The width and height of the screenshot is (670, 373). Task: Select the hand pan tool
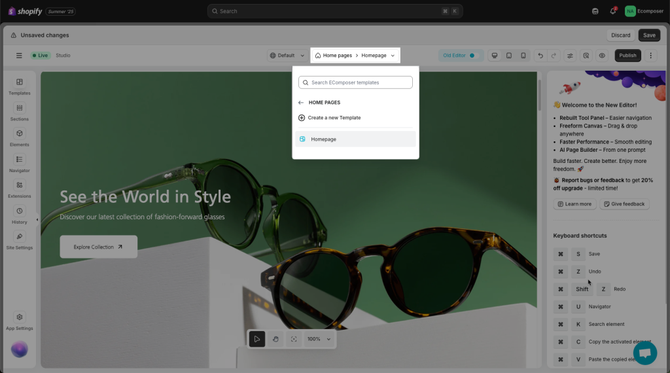pos(275,339)
